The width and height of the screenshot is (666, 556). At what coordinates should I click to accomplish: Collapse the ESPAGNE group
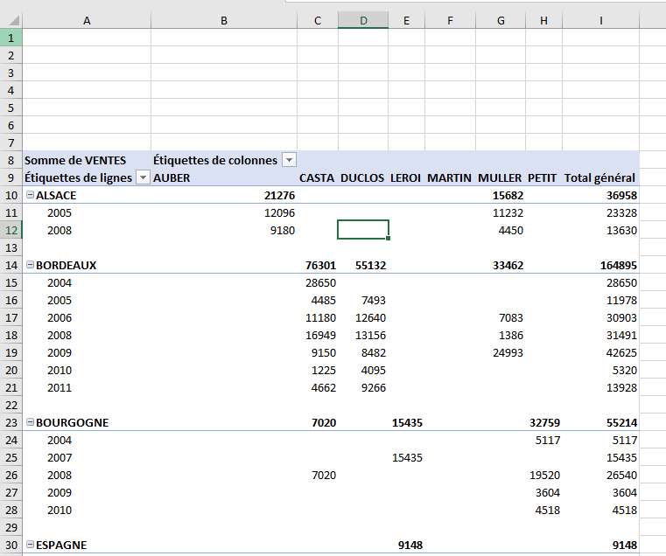(x=30, y=545)
